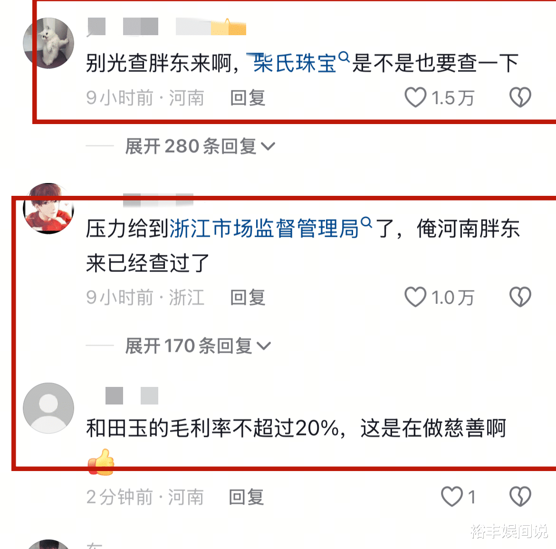Reply to the 9小时前 浙江 comment
The height and width of the screenshot is (549, 556).
tap(248, 297)
